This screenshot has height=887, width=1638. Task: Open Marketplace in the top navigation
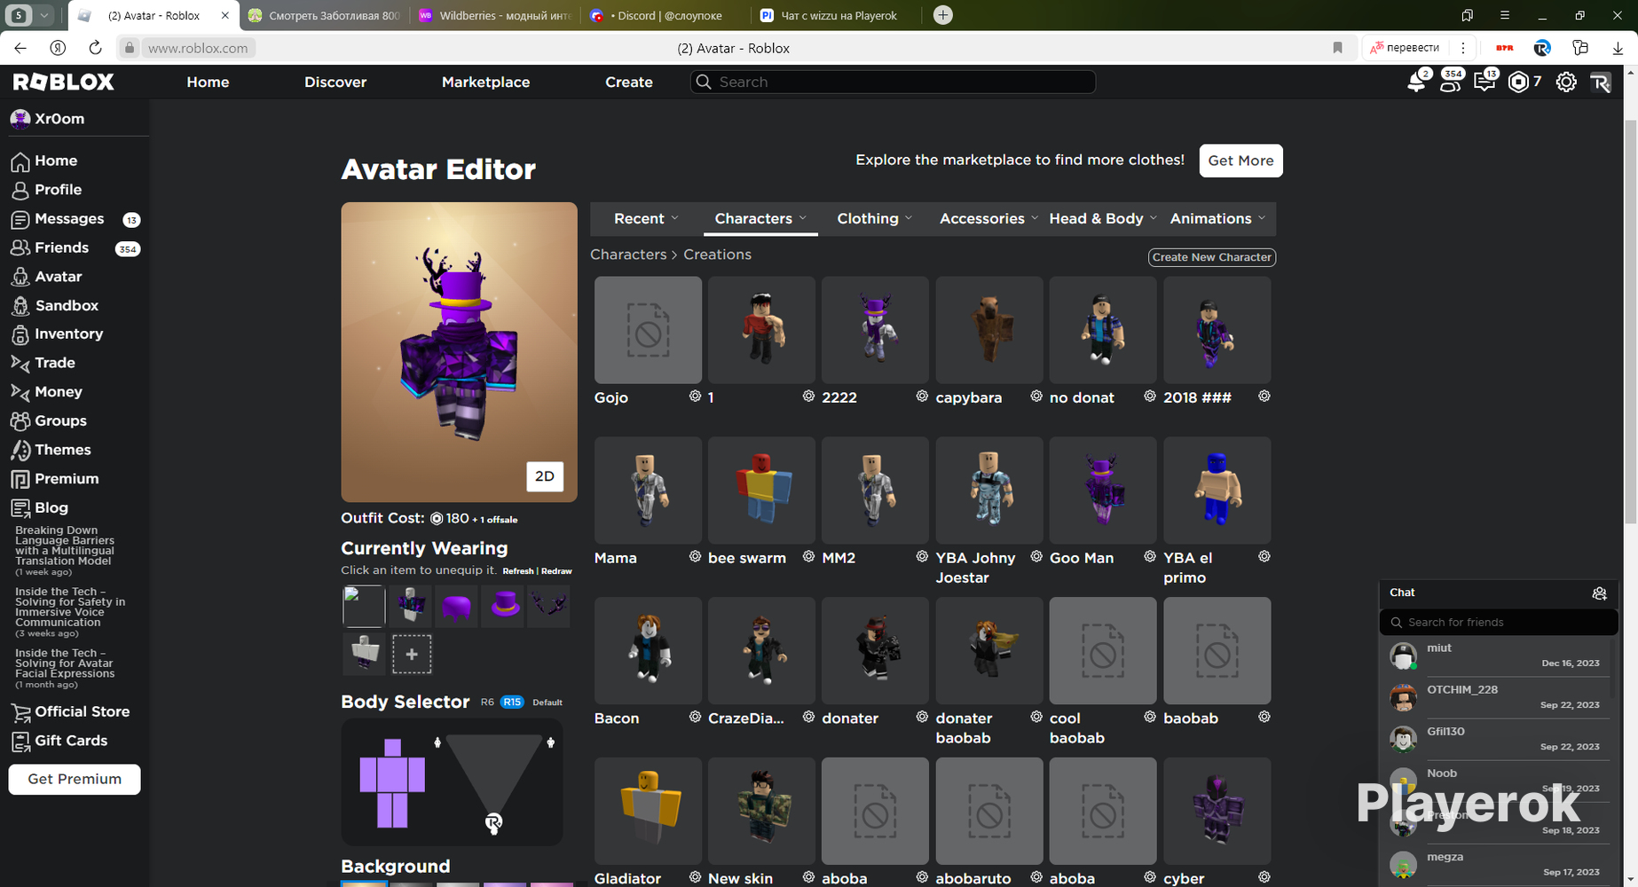tap(485, 82)
